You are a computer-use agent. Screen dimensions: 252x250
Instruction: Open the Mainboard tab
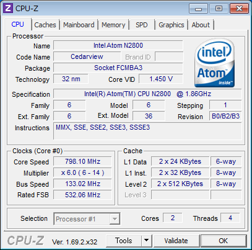[79, 25]
